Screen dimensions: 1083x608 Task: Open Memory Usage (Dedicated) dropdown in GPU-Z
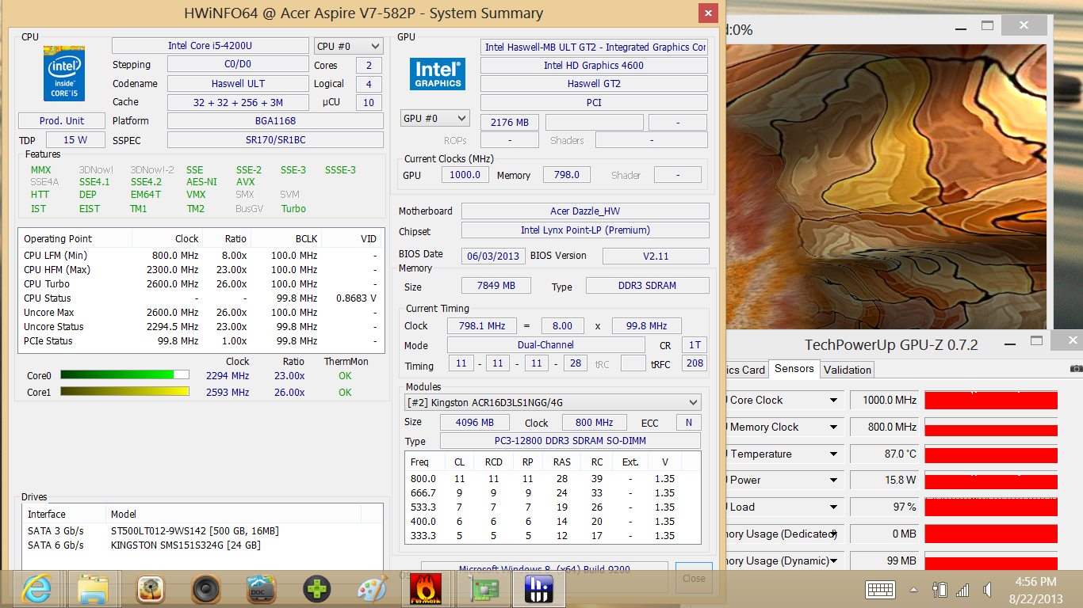(833, 534)
